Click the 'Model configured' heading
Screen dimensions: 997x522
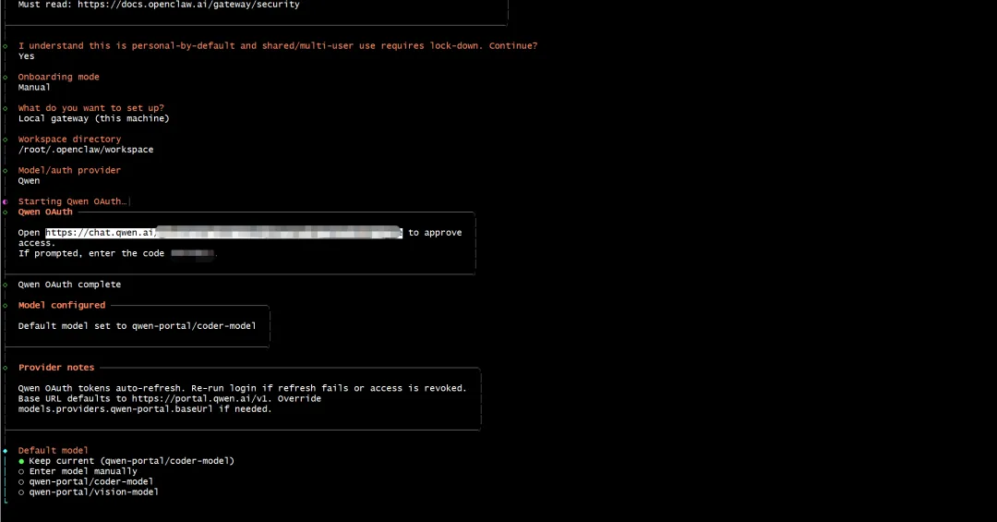pyautogui.click(x=62, y=305)
